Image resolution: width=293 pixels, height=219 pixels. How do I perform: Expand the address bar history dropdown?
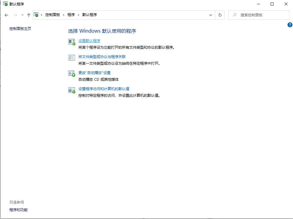pyautogui.click(x=211, y=15)
